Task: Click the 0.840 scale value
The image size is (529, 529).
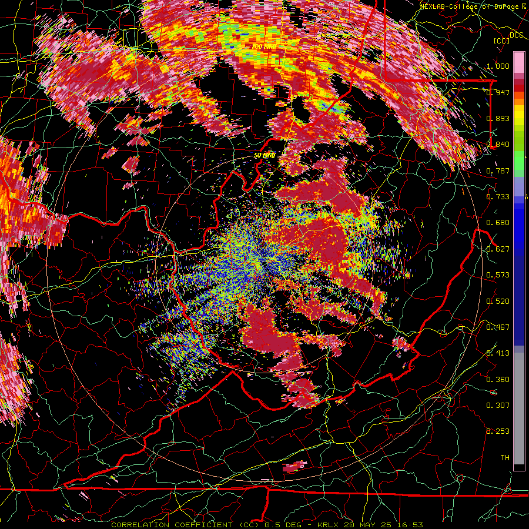Action: coord(498,145)
